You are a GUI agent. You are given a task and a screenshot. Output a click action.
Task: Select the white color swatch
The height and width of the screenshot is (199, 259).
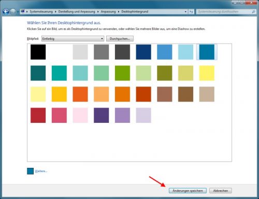[x=59, y=52]
